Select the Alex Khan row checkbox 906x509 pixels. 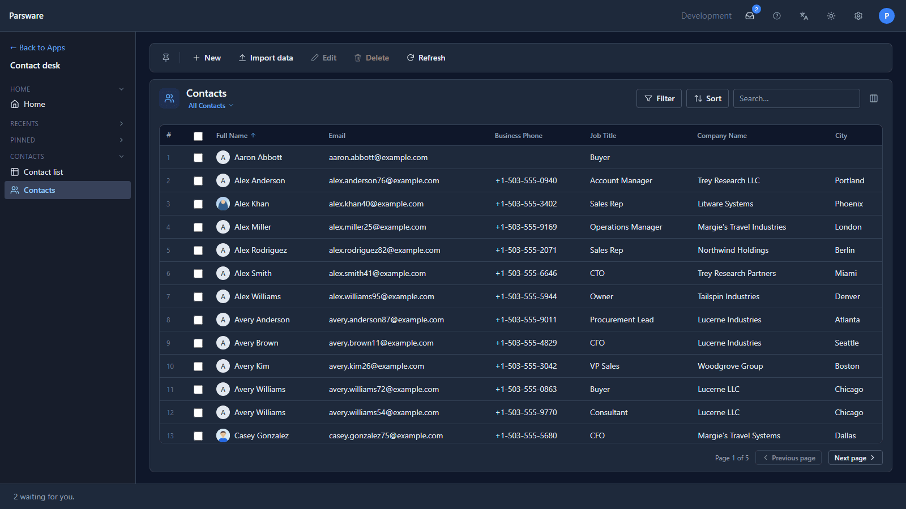[x=198, y=204]
